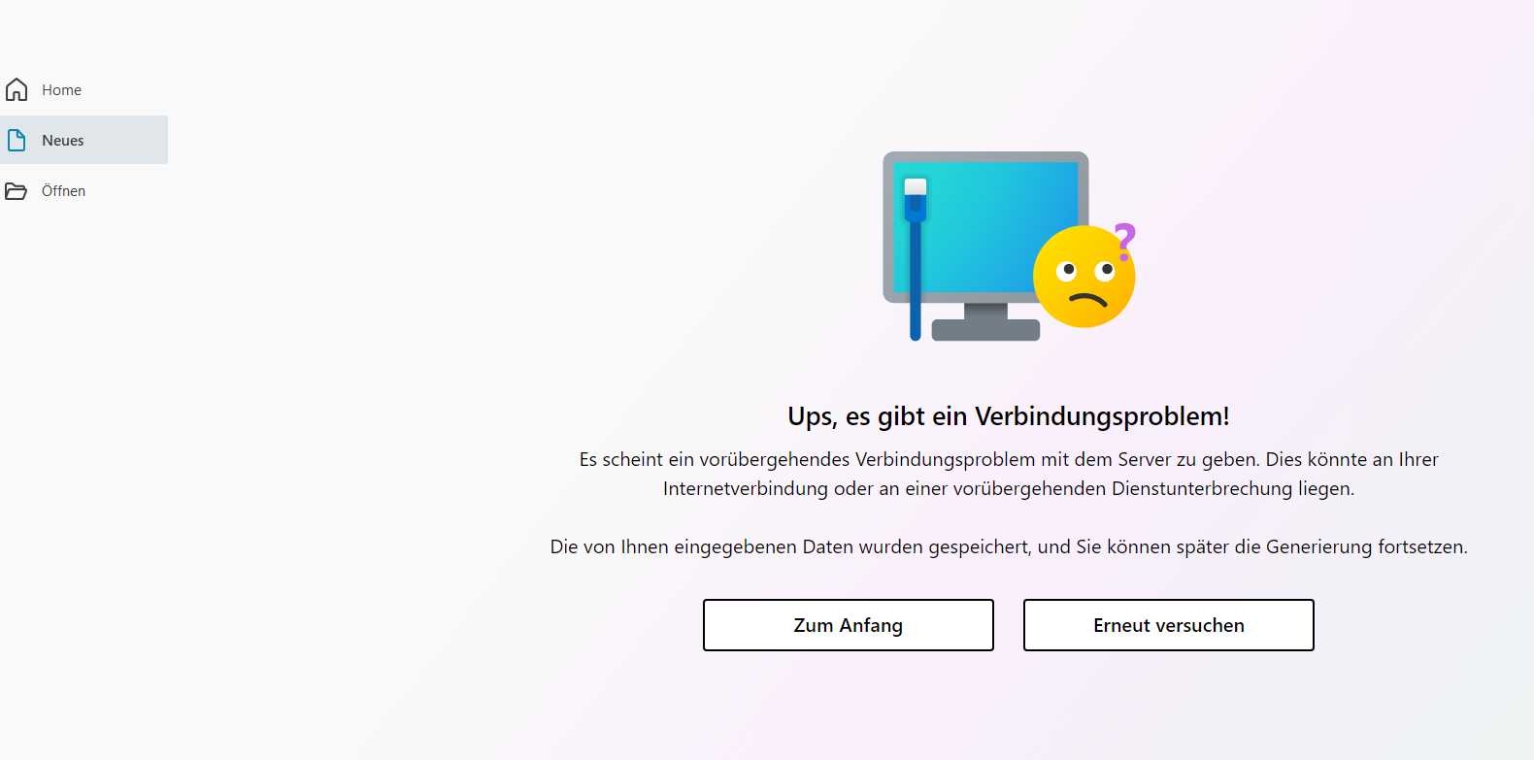Click the paragraph about the vorübergehendes Verbindungsproblem
The width and height of the screenshot is (1534, 760).
pyautogui.click(x=1009, y=474)
